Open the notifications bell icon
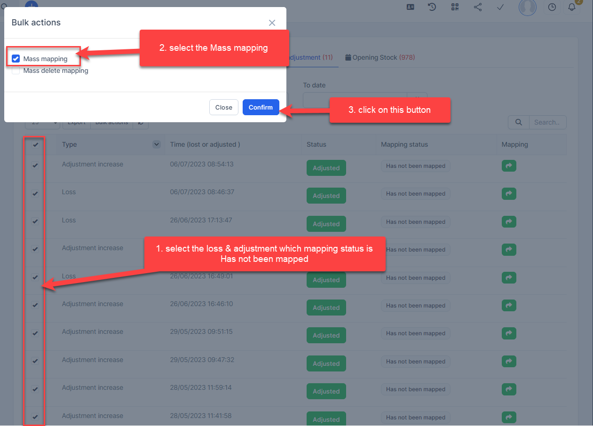 click(x=572, y=7)
